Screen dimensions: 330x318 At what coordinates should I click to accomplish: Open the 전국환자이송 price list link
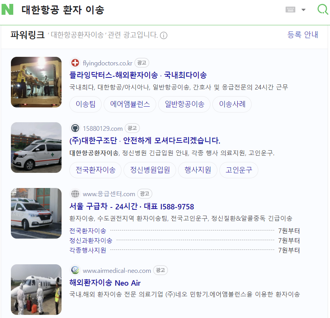click(88, 231)
